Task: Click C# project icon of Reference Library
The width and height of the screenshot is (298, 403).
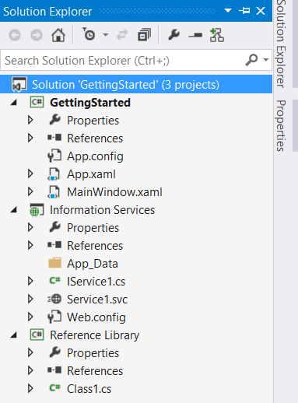Action: click(37, 335)
